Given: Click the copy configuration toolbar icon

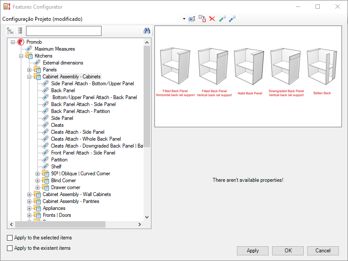Looking at the screenshot, I should (202, 19).
